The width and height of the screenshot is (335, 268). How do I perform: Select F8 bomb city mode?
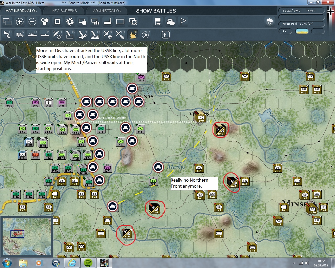pyautogui.click(x=95, y=35)
